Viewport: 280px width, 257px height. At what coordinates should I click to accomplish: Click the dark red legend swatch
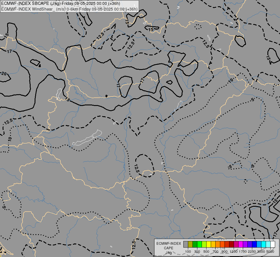click(x=232, y=244)
